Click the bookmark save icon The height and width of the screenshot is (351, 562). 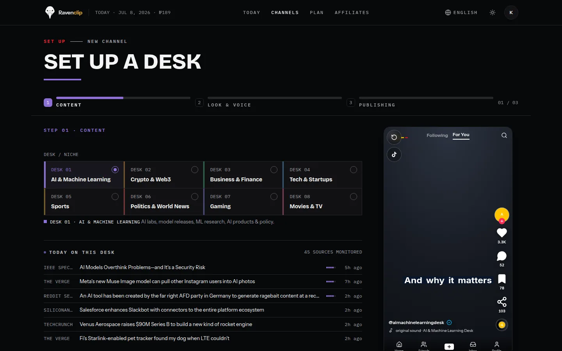[502, 279]
